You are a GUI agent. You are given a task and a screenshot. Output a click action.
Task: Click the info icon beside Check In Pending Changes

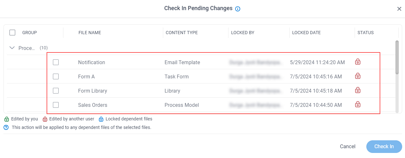point(238,9)
